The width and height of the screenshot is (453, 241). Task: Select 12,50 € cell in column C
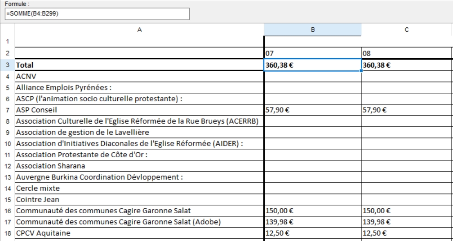click(406, 232)
